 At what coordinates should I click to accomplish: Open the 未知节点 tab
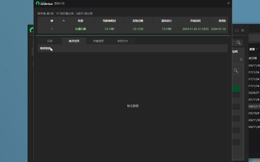click(123, 41)
